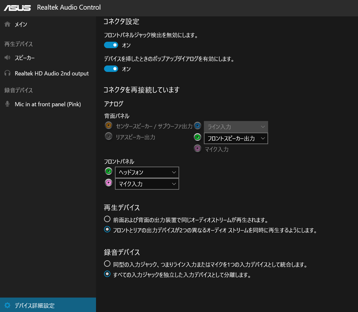This screenshot has width=358, height=312.
Task: Click the orange center speaker/subwoofer jack icon
Action: coord(109,125)
